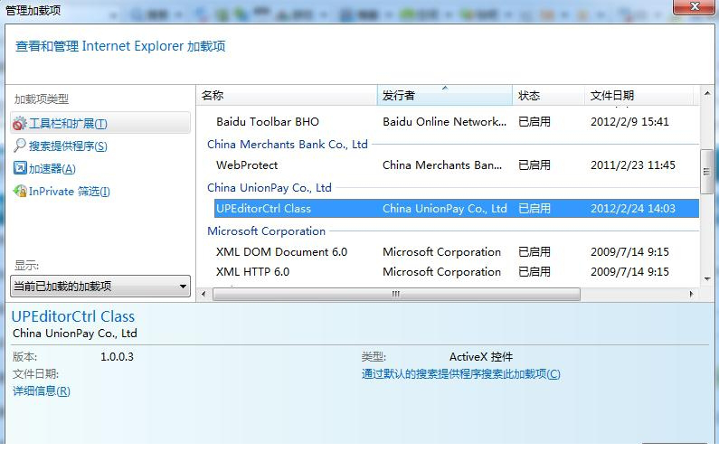Select 加速器(A) add-on type
The image size is (719, 461).
tap(52, 169)
